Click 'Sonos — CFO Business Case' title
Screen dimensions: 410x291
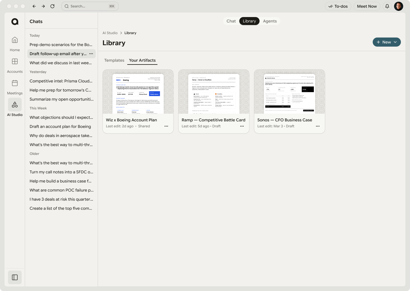coord(285,120)
